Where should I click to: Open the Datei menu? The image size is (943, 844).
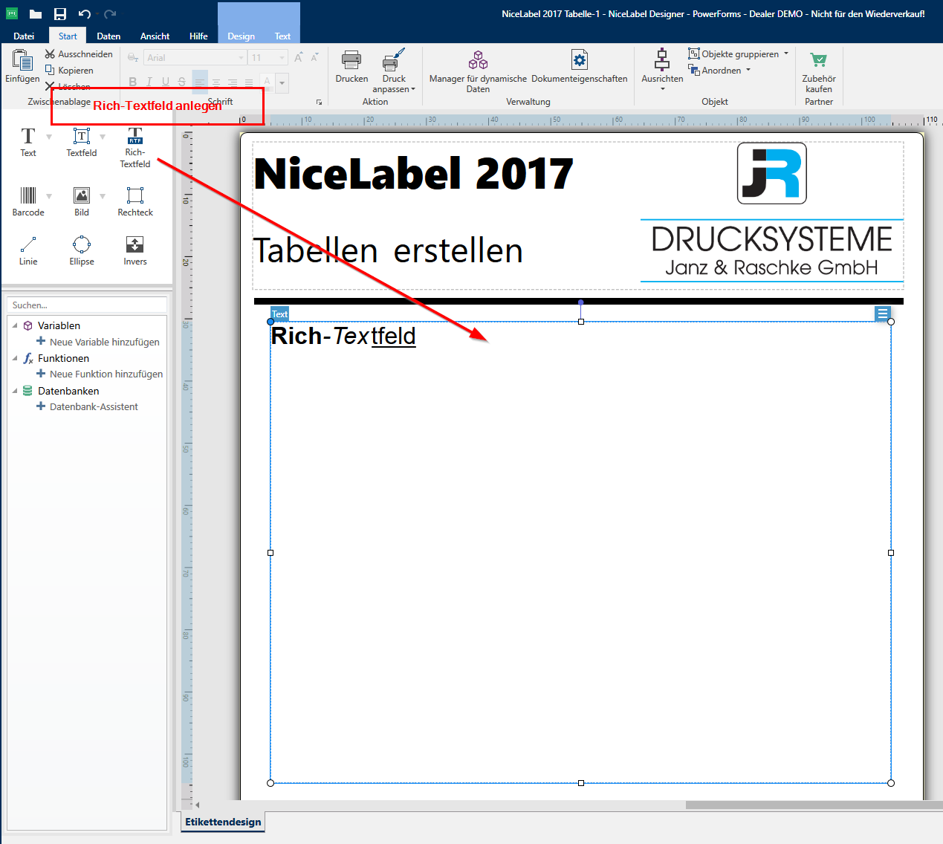pyautogui.click(x=23, y=35)
